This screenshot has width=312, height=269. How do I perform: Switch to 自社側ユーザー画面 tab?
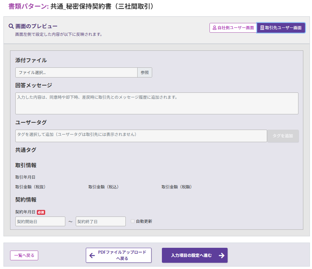pos(233,28)
